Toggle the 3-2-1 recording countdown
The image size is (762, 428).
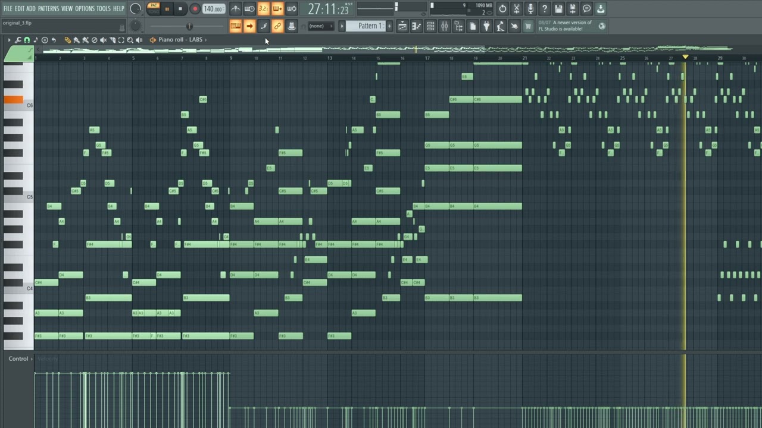(263, 9)
